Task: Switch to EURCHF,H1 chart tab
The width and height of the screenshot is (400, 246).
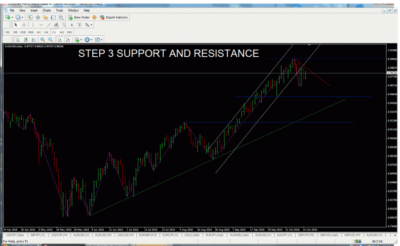Action: click(170, 235)
